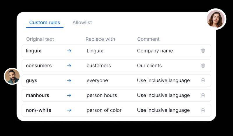Delete the non\-white rule with trash icon

tap(203, 110)
